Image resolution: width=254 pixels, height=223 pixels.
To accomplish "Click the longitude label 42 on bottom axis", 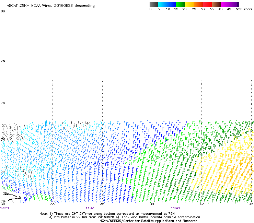I will click(x=201, y=204).
